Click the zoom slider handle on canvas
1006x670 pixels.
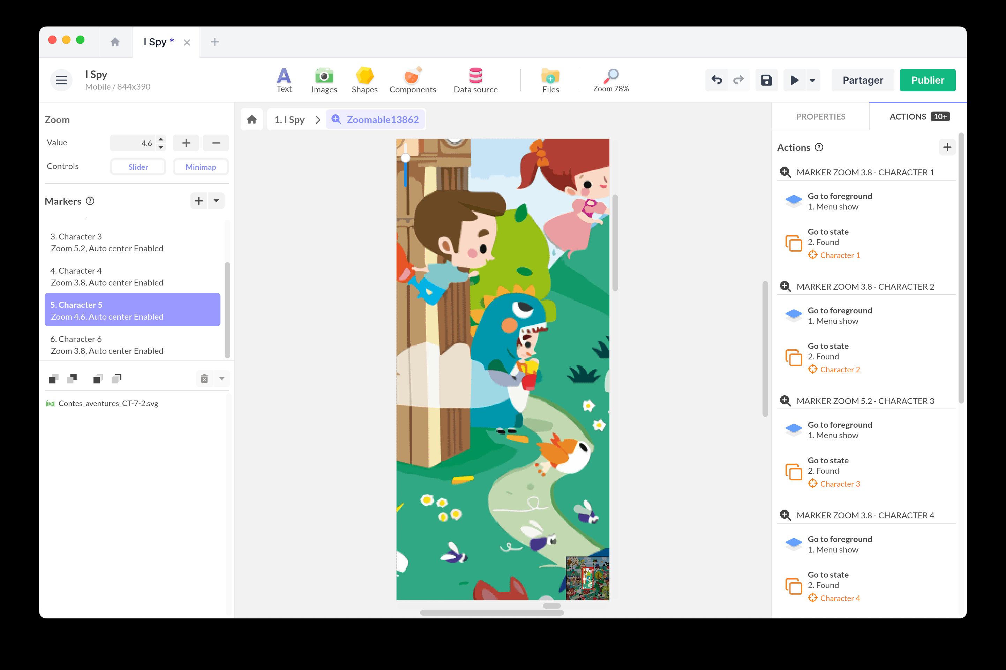(405, 158)
